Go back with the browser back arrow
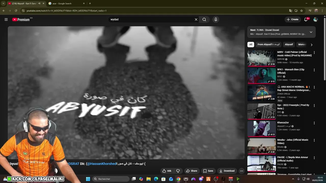 (x=4, y=11)
